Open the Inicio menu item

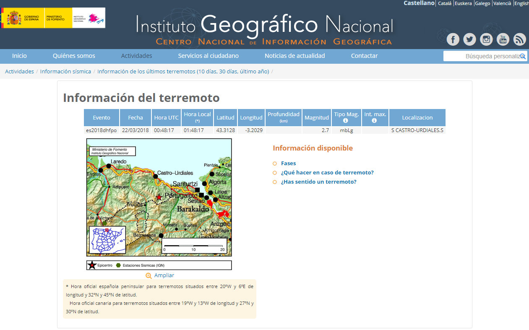click(x=19, y=56)
